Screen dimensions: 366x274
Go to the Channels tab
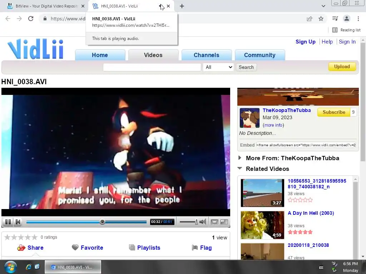[206, 55]
